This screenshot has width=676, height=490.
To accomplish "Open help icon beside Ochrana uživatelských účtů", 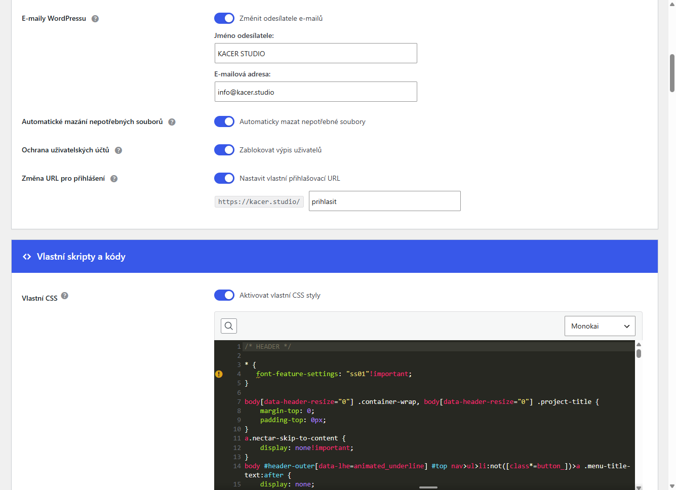I will pyautogui.click(x=118, y=150).
